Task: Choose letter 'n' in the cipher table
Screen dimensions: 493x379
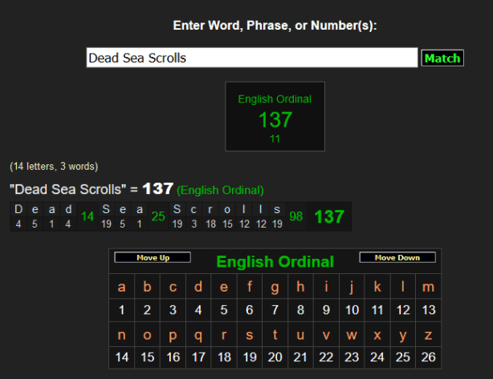Action: [122, 335]
